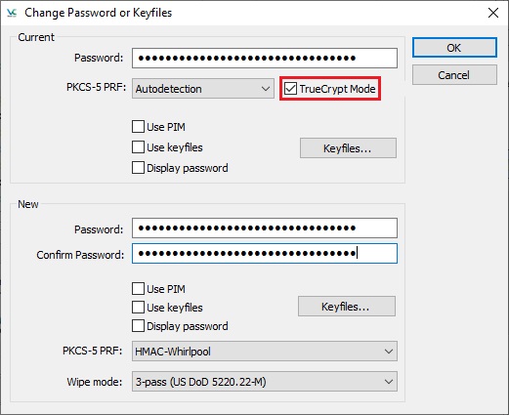Click into the Confirm Password field
The width and height of the screenshot is (509, 415).
pos(265,253)
